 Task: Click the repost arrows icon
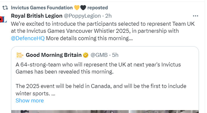(x=5, y=8)
